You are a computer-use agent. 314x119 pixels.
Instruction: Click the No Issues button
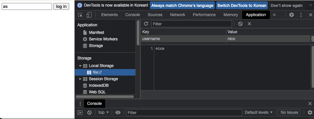289,112
